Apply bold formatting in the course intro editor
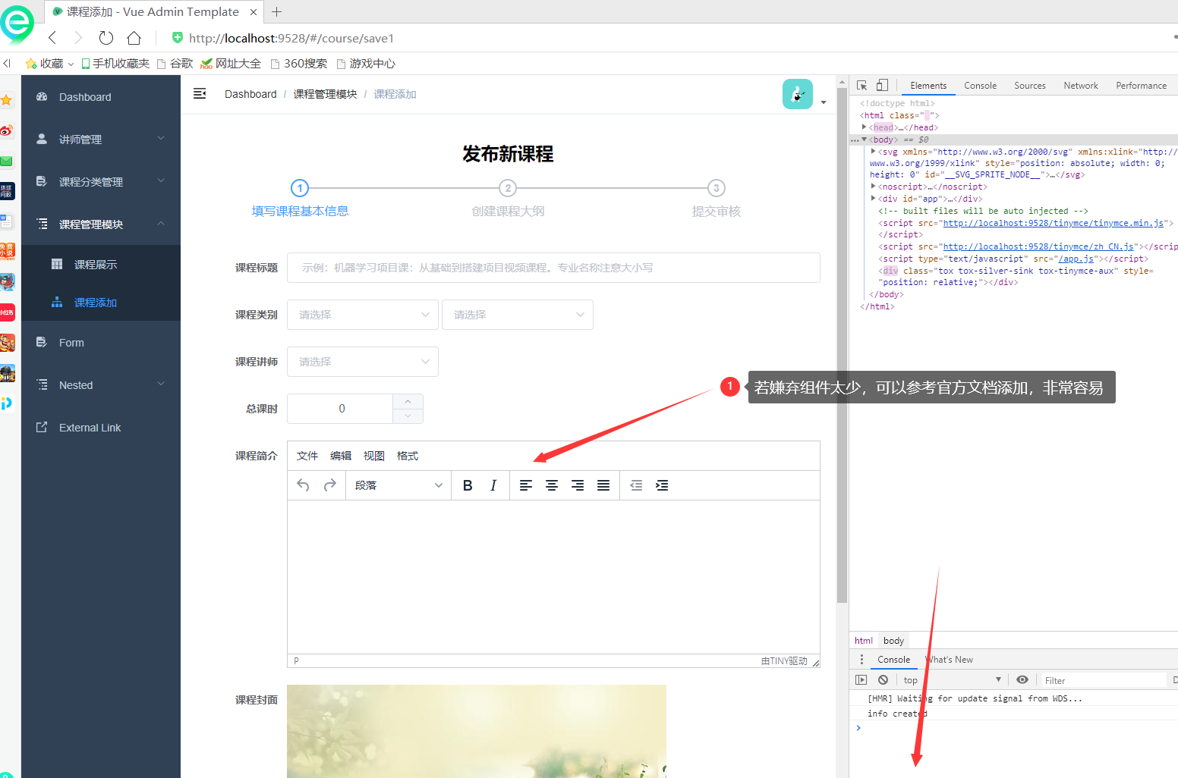Image resolution: width=1178 pixels, height=778 pixels. point(468,485)
